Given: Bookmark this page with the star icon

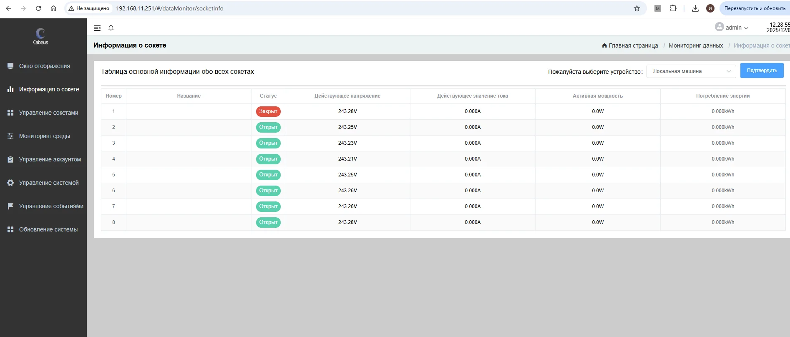Looking at the screenshot, I should (x=637, y=8).
